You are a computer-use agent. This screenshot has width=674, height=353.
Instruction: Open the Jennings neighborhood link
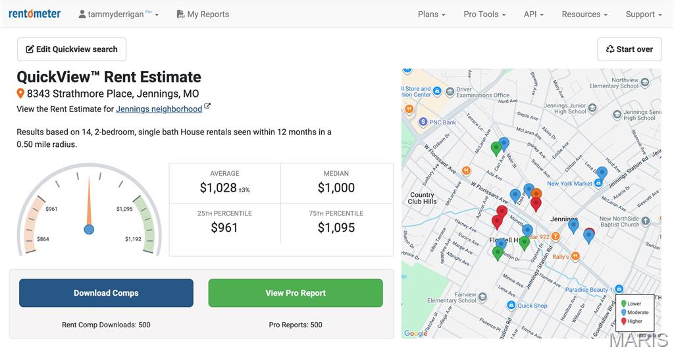click(x=159, y=109)
